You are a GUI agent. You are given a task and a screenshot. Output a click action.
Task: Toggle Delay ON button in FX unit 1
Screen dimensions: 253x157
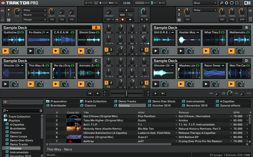tap(52, 20)
